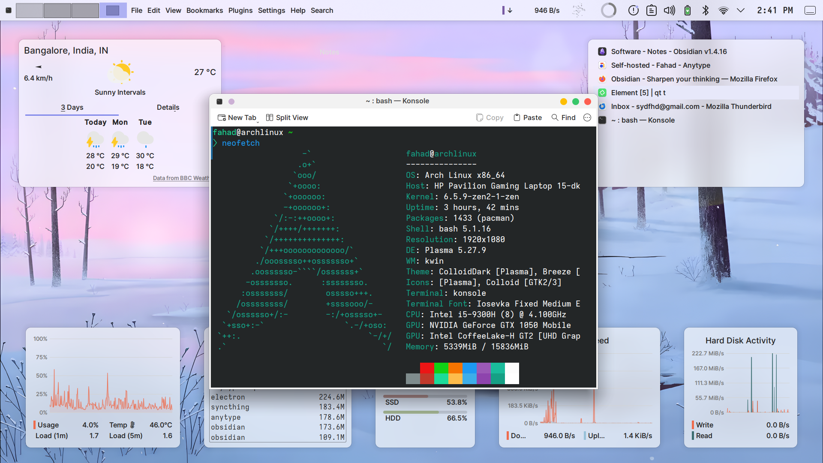
Task: Switch to Software - Notes - Obsidian window
Action: (698, 51)
